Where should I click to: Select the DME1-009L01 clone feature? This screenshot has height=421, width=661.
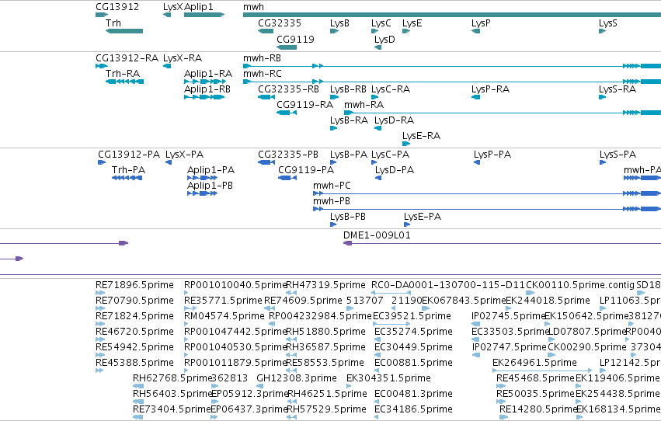(502, 243)
